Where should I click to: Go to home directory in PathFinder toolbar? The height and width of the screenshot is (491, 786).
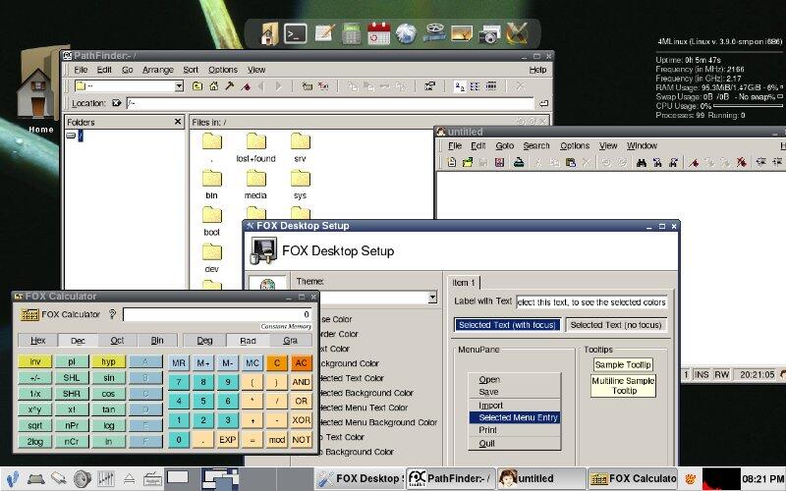click(212, 86)
